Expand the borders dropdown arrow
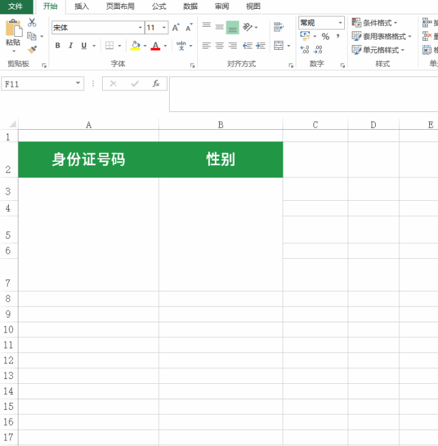 click(119, 46)
